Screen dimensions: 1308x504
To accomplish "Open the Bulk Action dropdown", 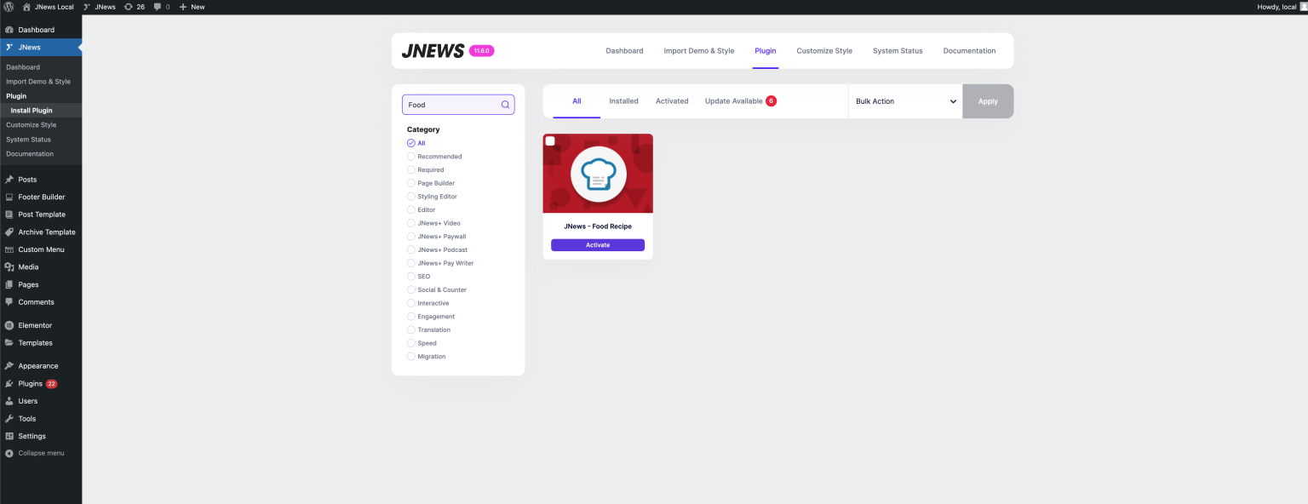I will [905, 100].
